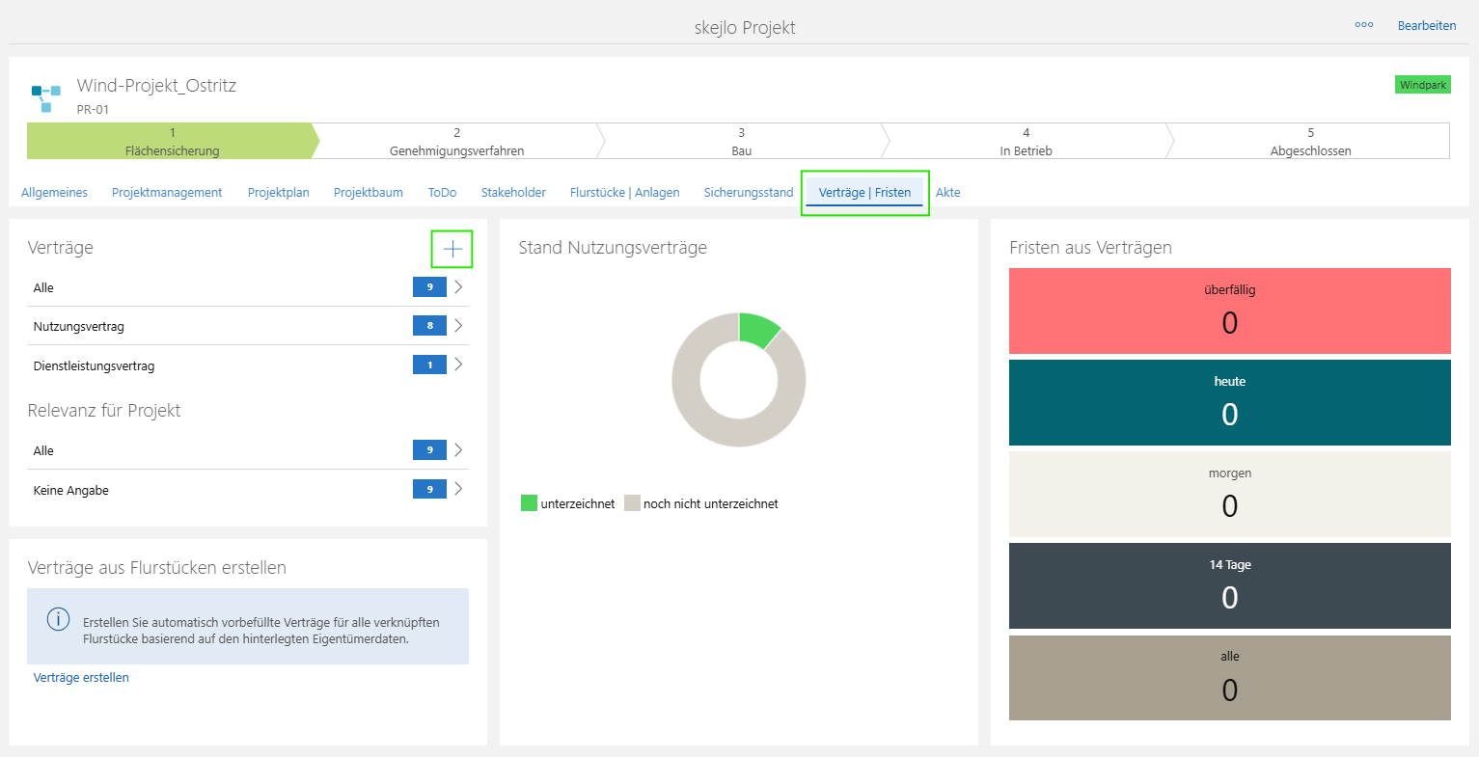Screen dimensions: 1479x757
Task: Click the green unterzeichnet legend swatch
Action: coord(529,502)
